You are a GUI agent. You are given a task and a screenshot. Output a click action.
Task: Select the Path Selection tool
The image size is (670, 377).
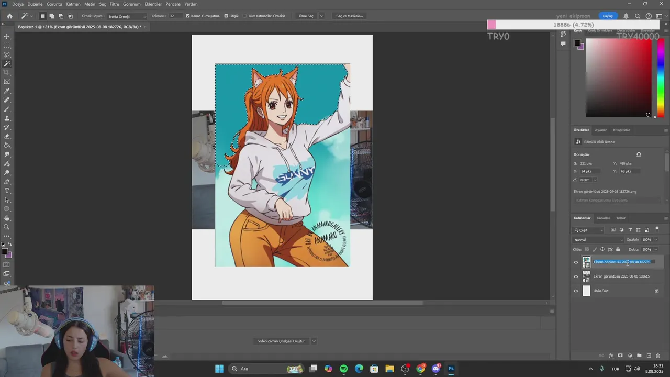click(7, 200)
